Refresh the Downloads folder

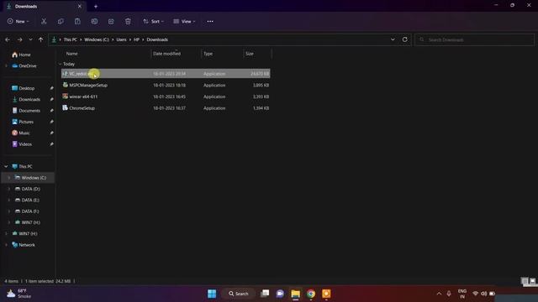[405, 39]
